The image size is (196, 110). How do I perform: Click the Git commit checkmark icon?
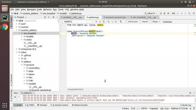click(182, 13)
